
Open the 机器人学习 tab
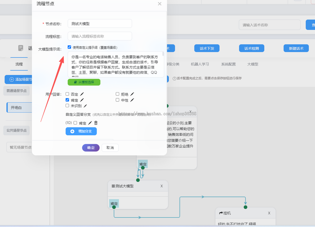coord(200,64)
